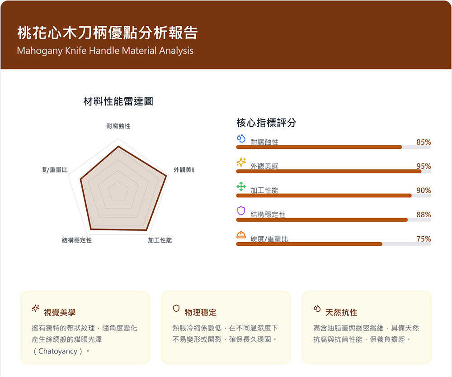The width and height of the screenshot is (452, 377).
Task: Click the 物理穩定 card heading
Action: 201,312
